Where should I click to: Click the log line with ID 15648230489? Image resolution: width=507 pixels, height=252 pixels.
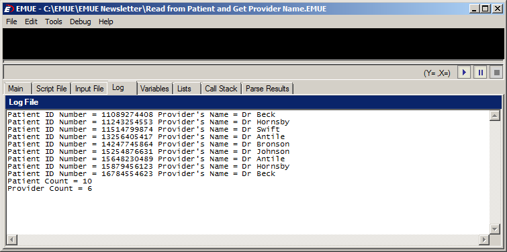[x=146, y=159]
